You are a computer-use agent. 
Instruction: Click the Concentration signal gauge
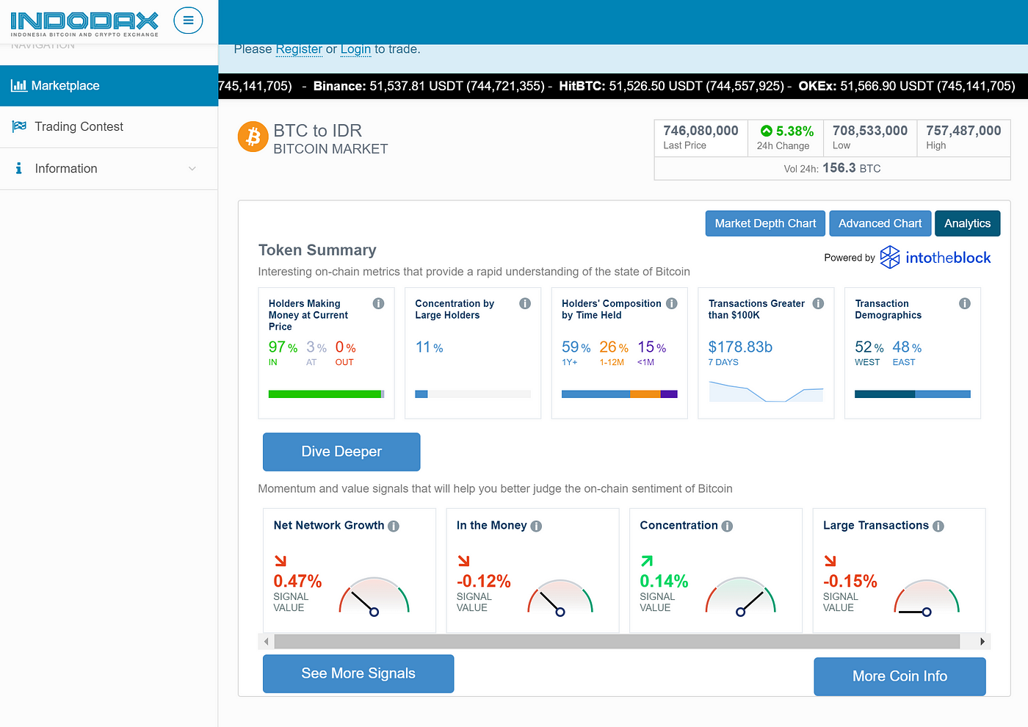740,596
